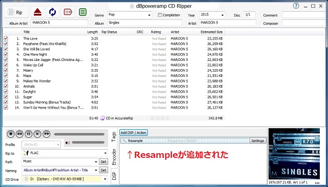Uncheck track 8 Maps
Image resolution: width=328 pixels, height=187 pixels.
6,76
